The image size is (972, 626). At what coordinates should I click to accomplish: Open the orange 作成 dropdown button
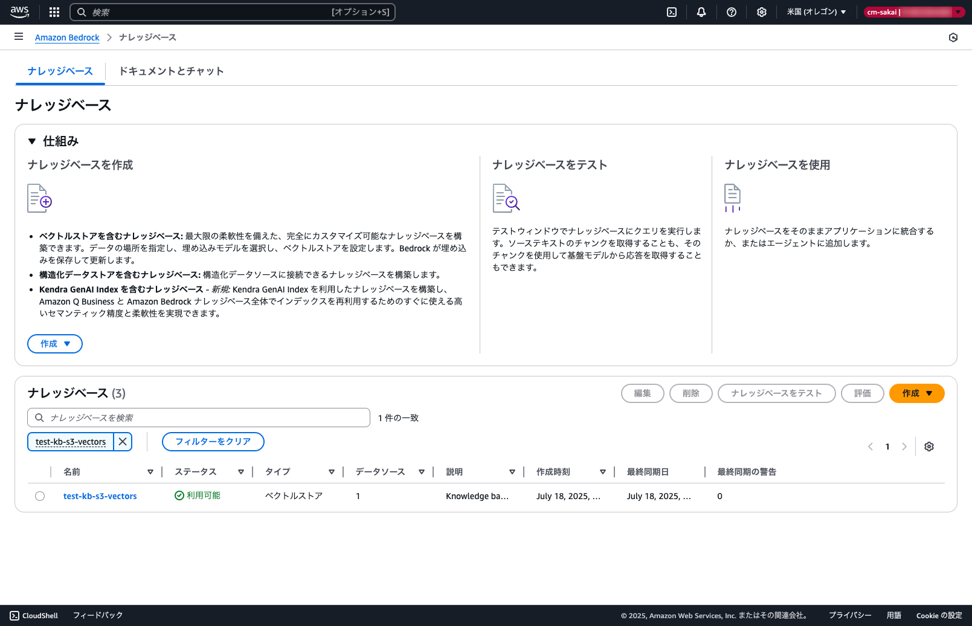click(x=916, y=393)
